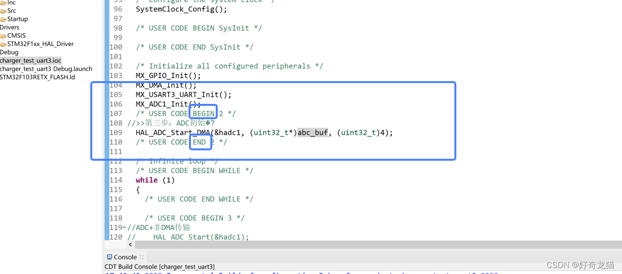Screen dimensions: 622x274
Task: Click the while (1) statement
Action: pyautogui.click(x=155, y=180)
